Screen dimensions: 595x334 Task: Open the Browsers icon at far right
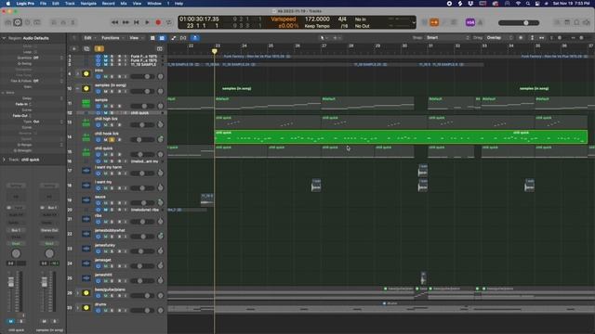[x=587, y=22]
